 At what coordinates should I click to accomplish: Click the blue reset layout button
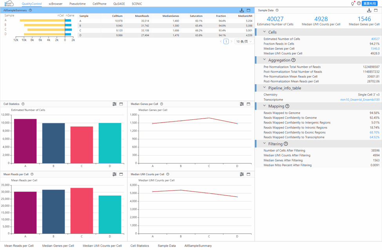pyautogui.click(x=370, y=4)
